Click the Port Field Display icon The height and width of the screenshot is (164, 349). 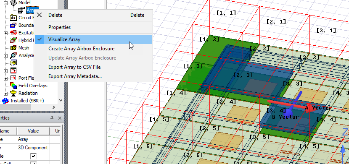13,78
